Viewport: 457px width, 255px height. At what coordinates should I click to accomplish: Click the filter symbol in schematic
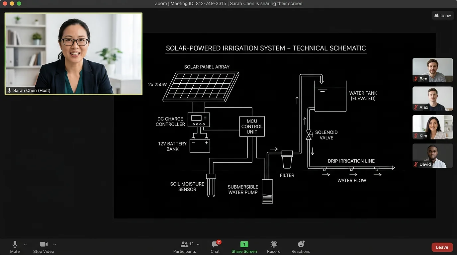pyautogui.click(x=287, y=159)
